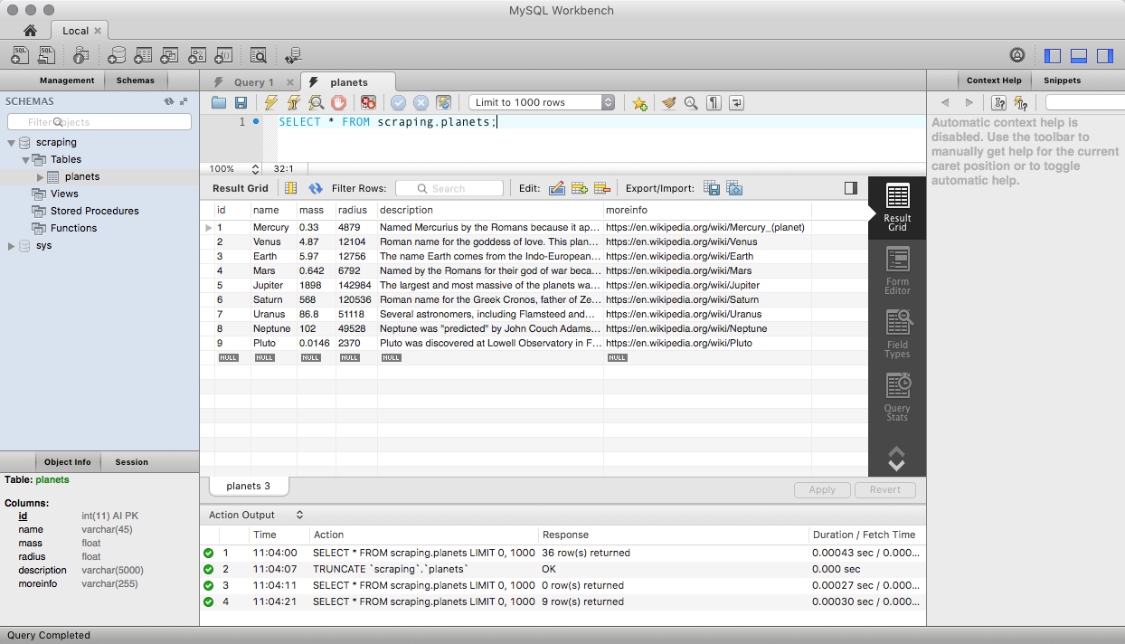Collapse the scraping schema
This screenshot has width=1125, height=644.
11,142
